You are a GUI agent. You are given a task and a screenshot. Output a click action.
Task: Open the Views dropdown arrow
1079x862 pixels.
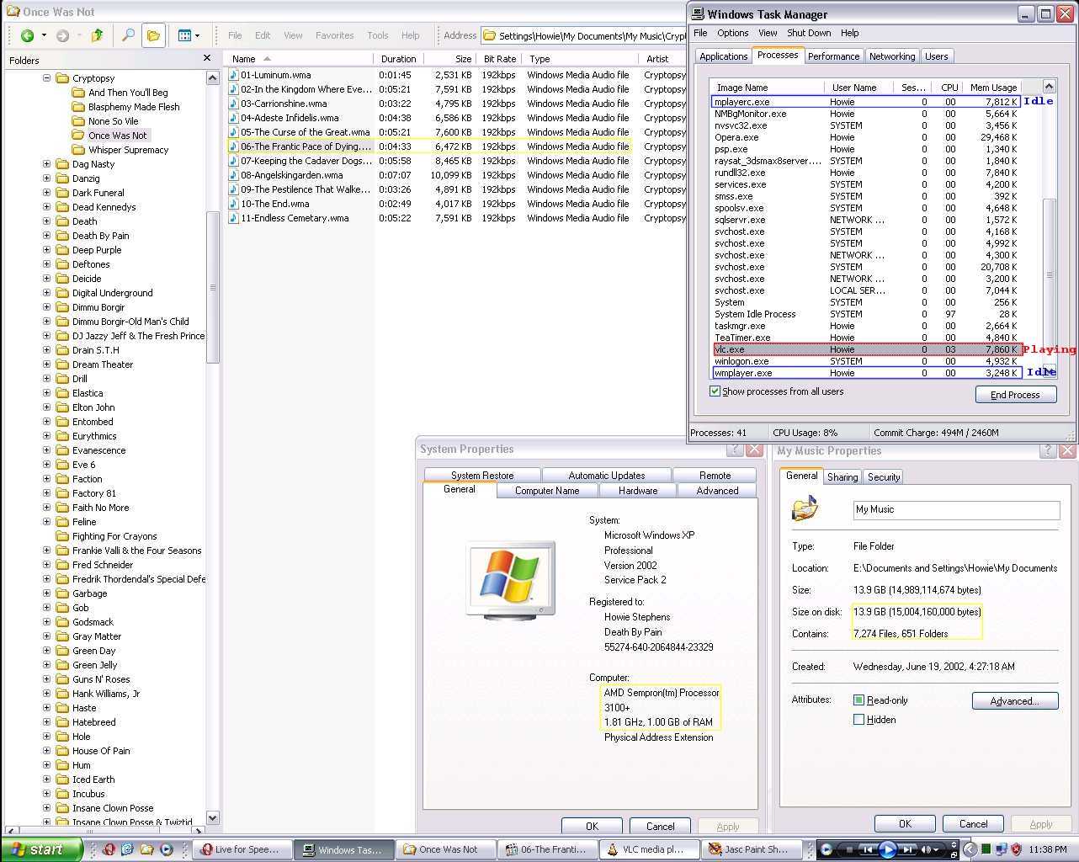tap(198, 35)
